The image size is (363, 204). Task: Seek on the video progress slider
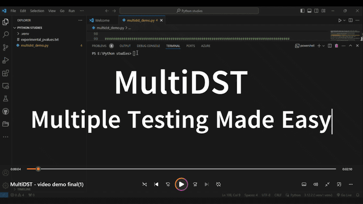(x=181, y=169)
